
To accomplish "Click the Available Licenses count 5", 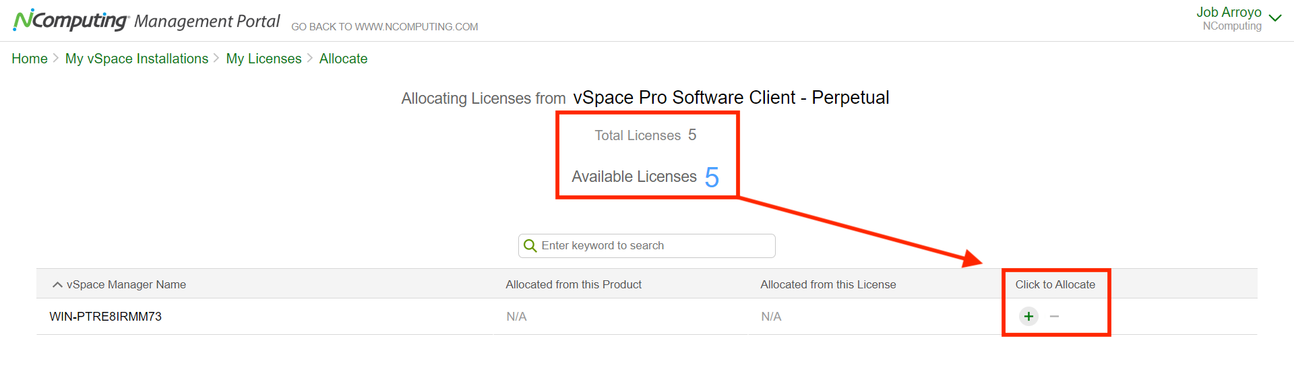I will point(712,177).
